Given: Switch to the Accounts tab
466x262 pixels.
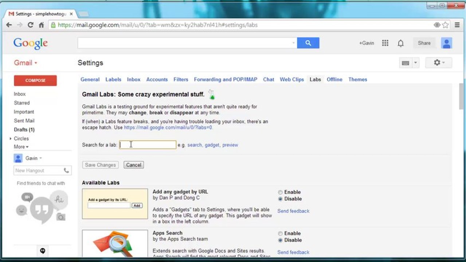Looking at the screenshot, I should 157,79.
